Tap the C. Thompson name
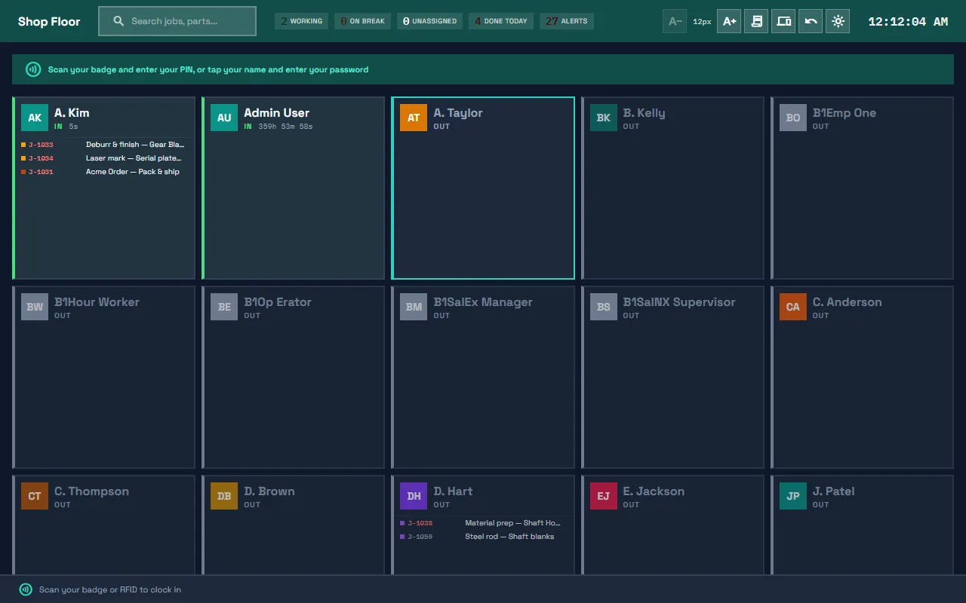This screenshot has height=603, width=966. (91, 491)
